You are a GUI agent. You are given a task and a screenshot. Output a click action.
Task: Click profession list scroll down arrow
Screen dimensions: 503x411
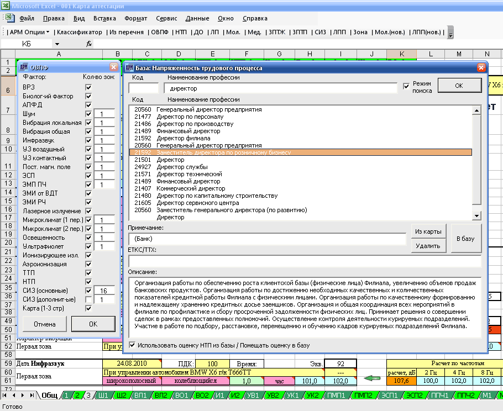click(476, 216)
